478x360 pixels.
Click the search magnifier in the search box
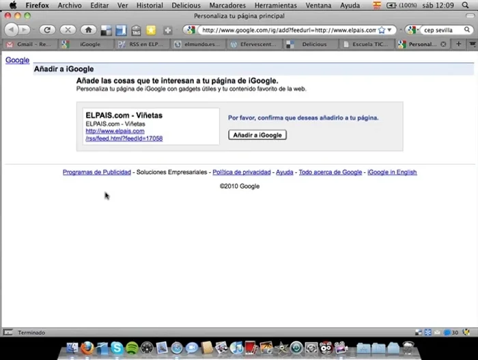(466, 29)
